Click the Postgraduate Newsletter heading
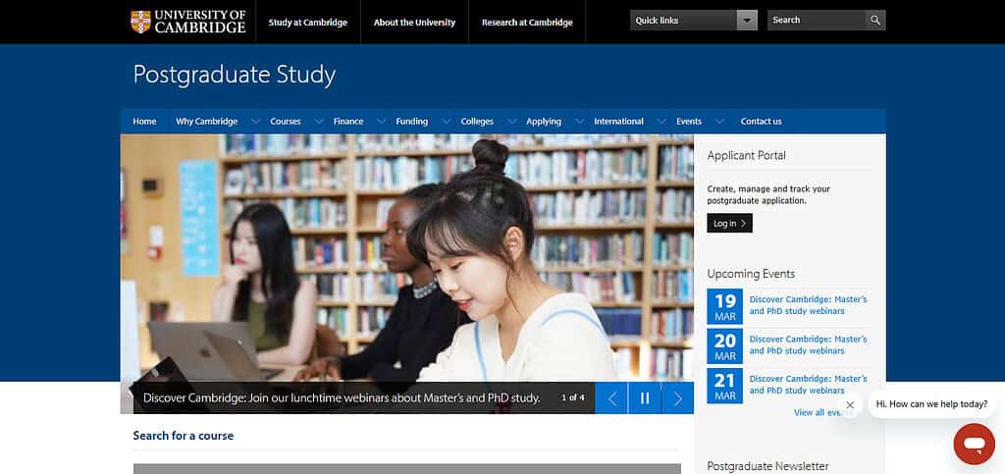This screenshot has height=474, width=1005. tap(767, 466)
